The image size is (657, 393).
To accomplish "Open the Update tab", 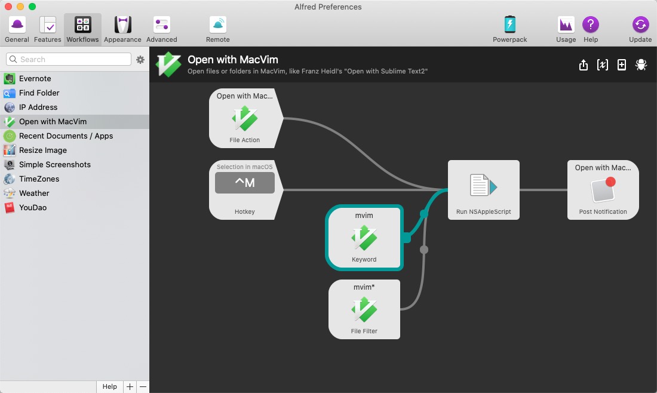I will [640, 29].
